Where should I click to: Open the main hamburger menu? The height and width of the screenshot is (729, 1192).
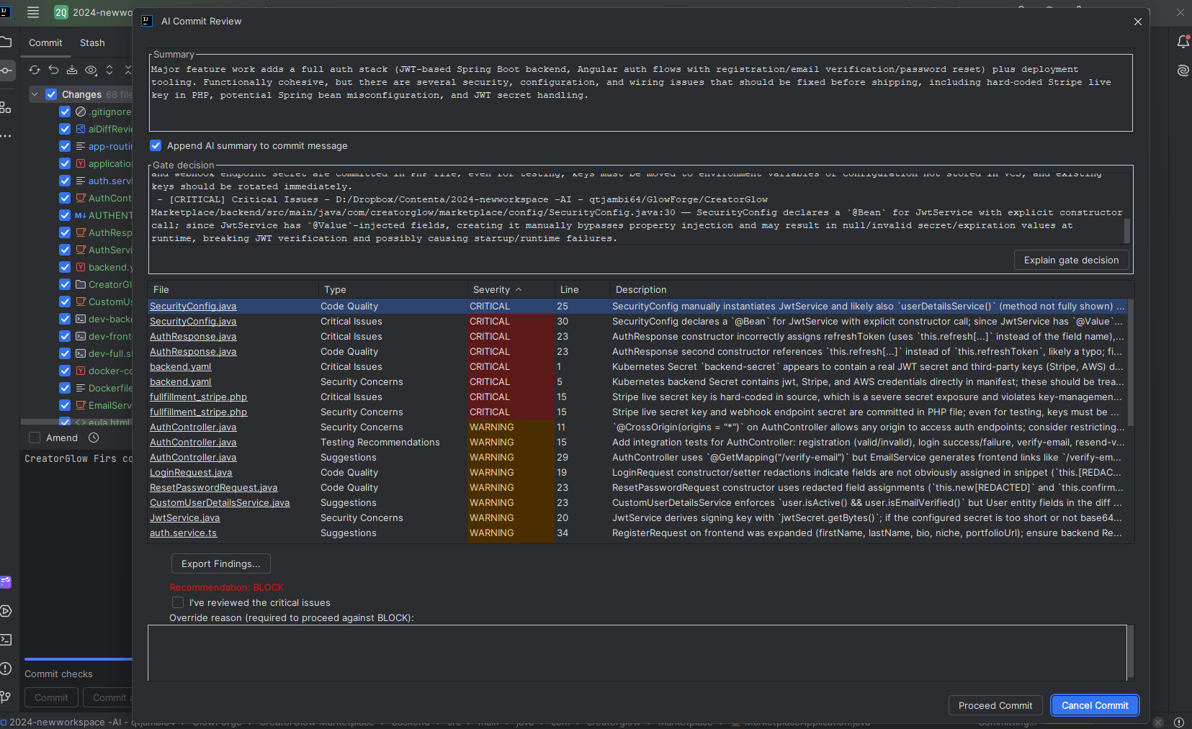click(32, 12)
